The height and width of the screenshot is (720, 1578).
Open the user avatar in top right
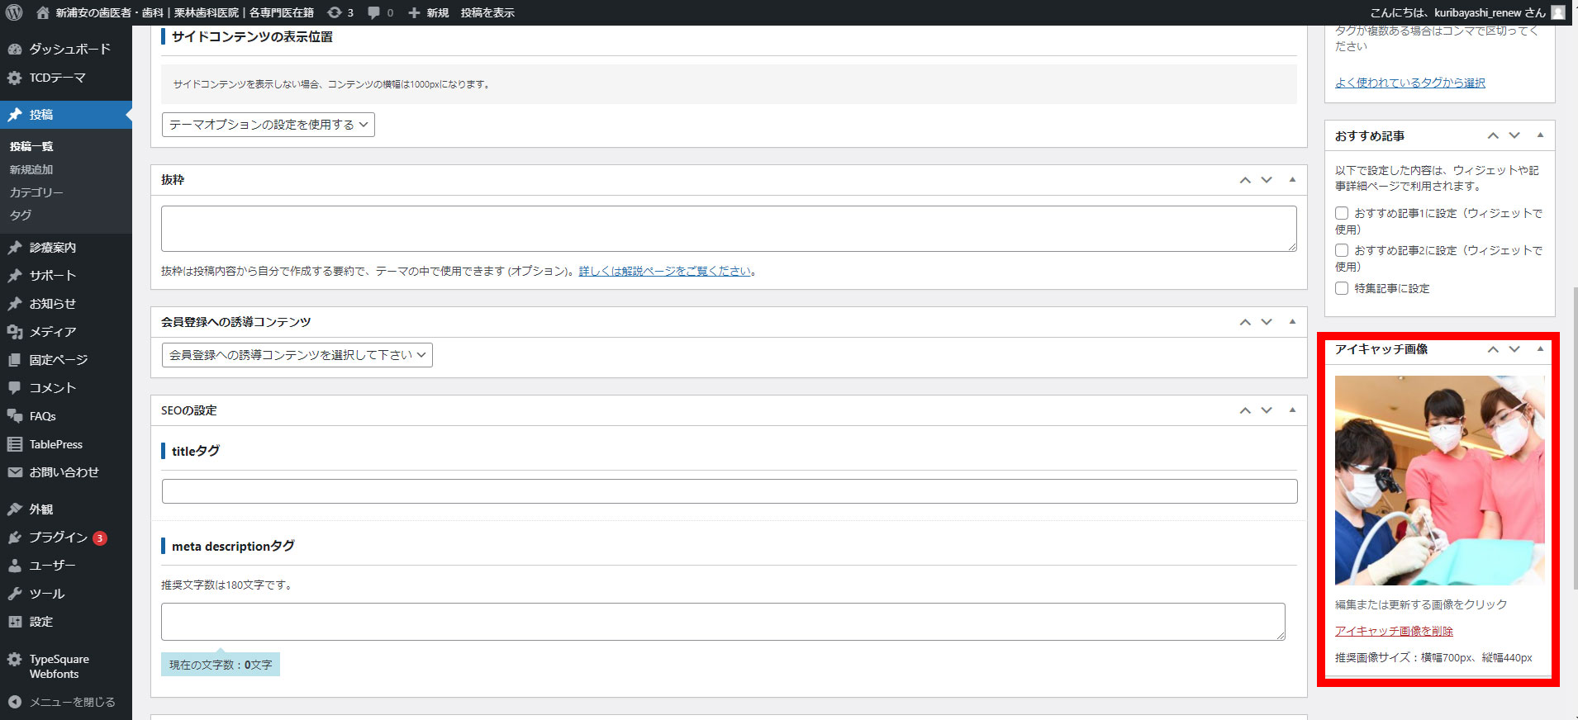1557,12
